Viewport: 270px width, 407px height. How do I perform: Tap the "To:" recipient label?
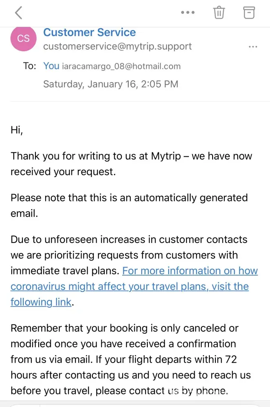pos(30,66)
